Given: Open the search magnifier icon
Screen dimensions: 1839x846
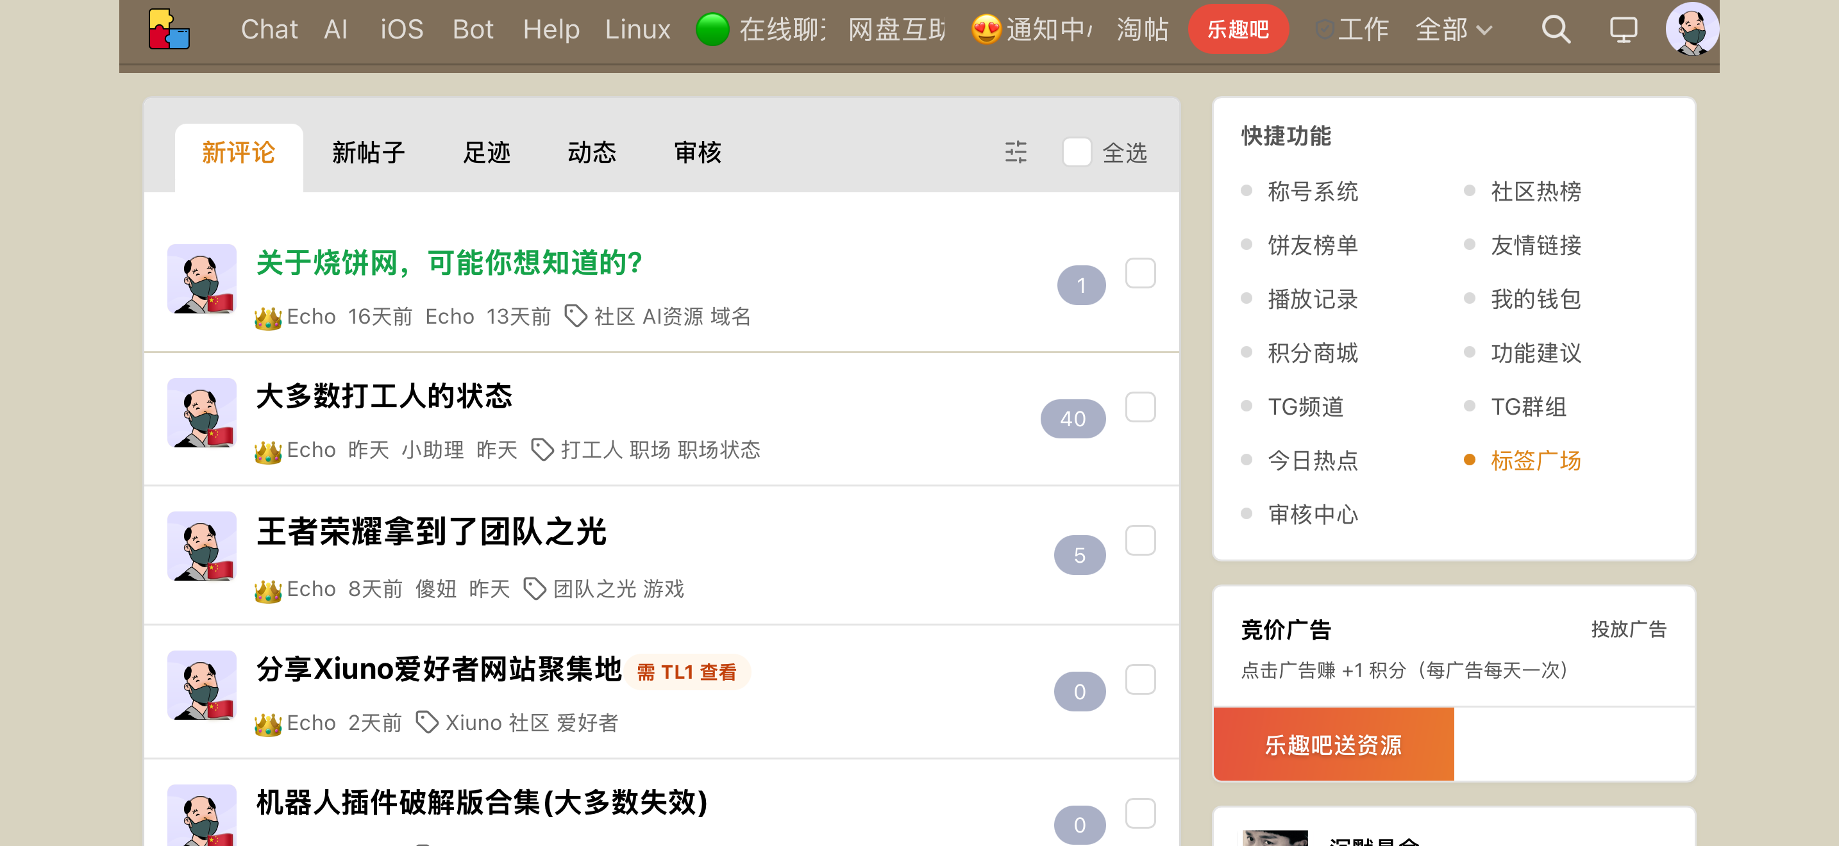Looking at the screenshot, I should [1556, 29].
